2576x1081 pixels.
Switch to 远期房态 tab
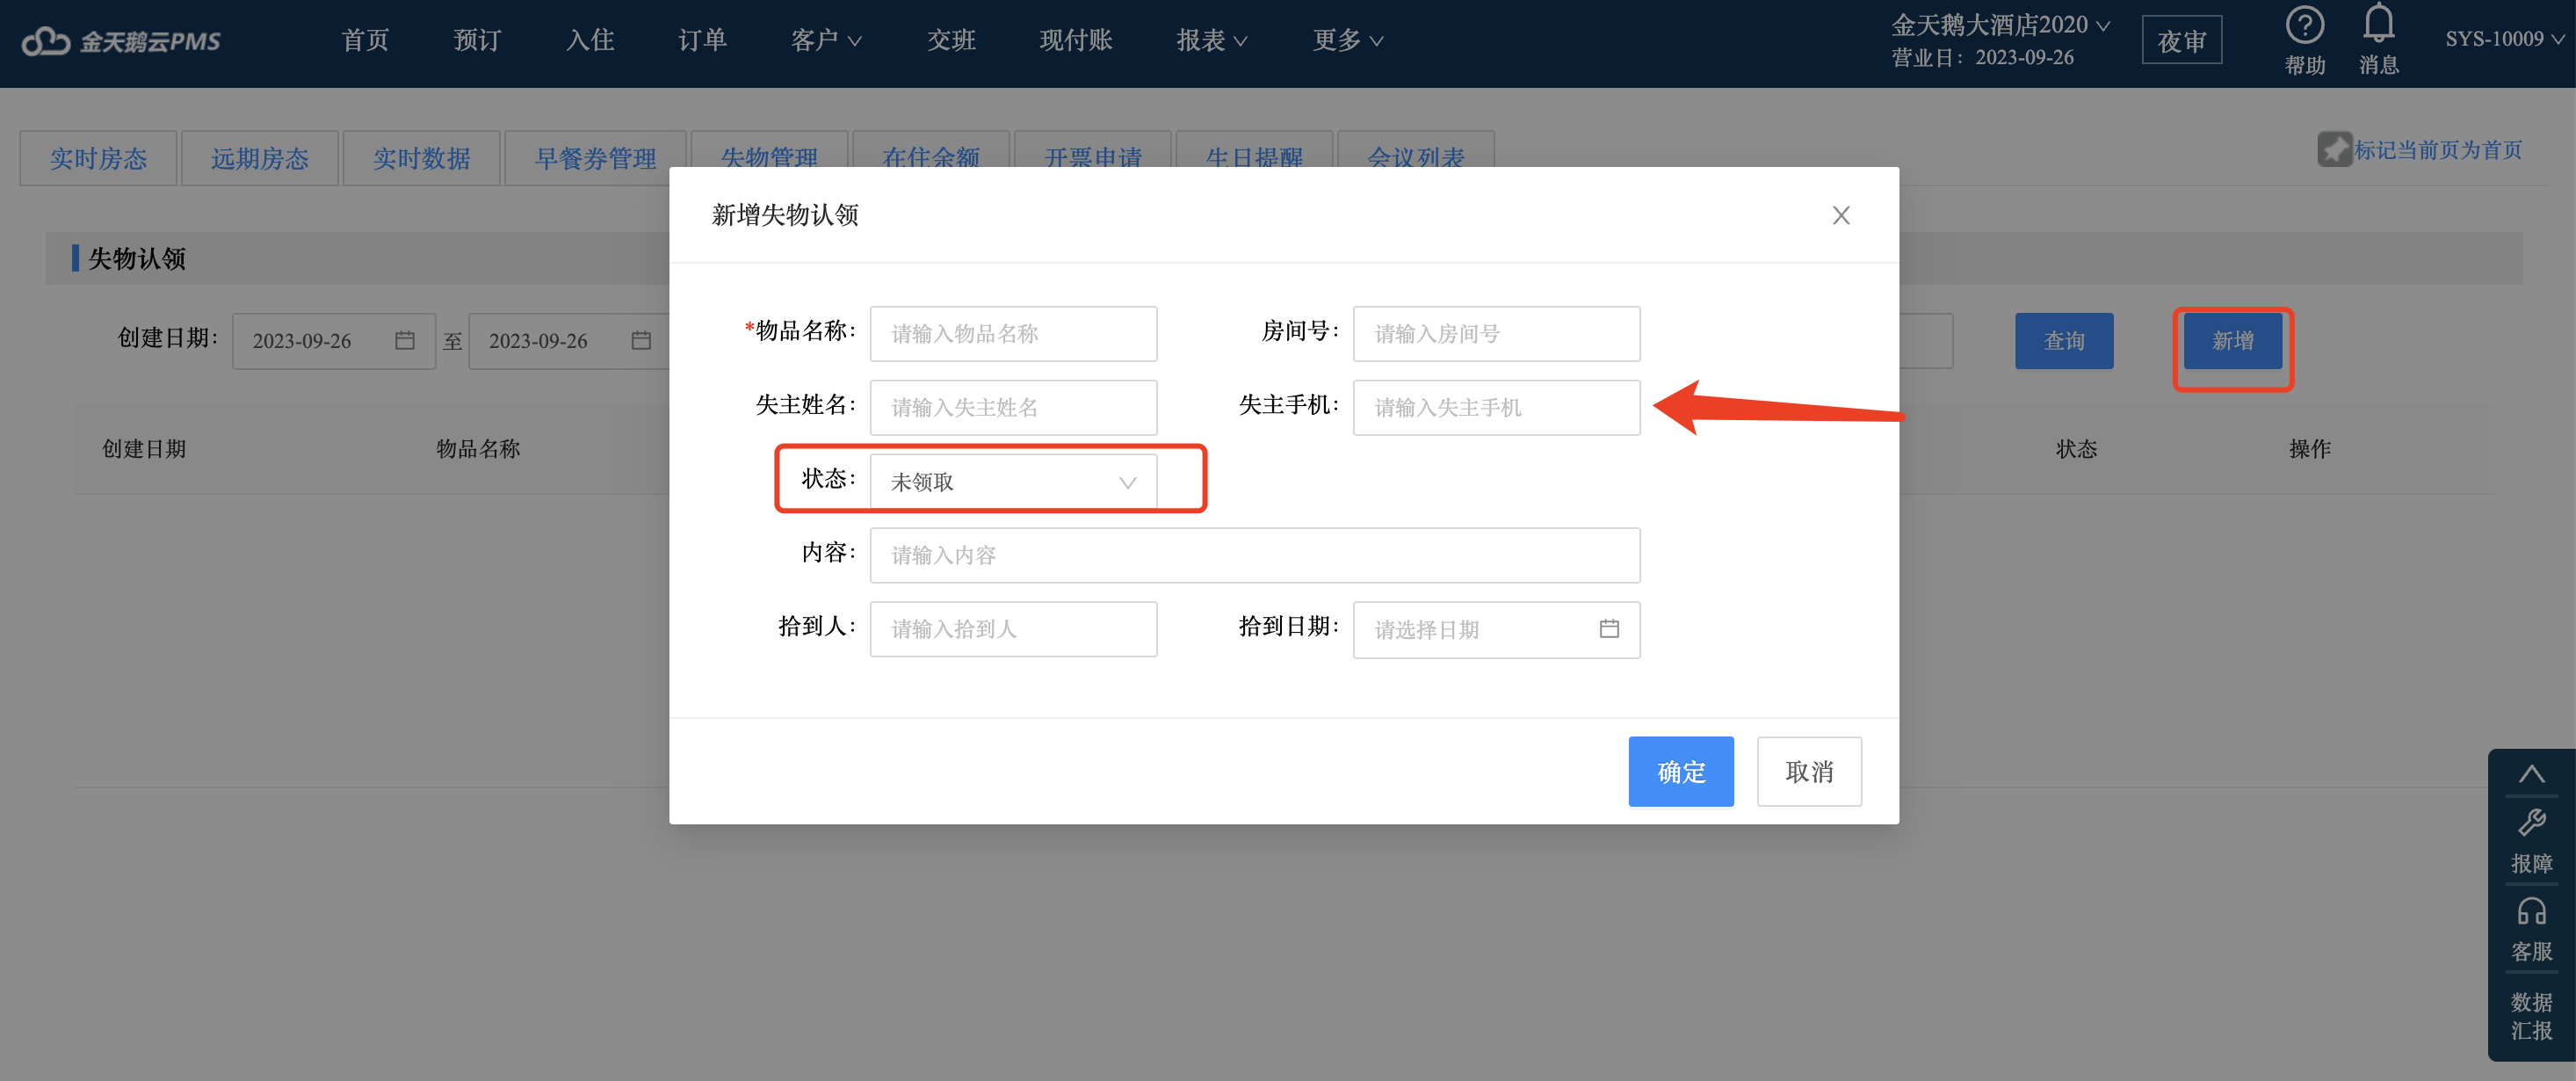click(x=260, y=158)
